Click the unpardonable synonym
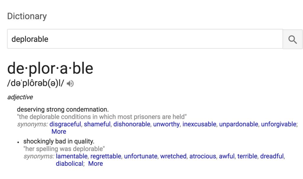Image resolution: width=303 pixels, height=179 pixels. tap(239, 124)
